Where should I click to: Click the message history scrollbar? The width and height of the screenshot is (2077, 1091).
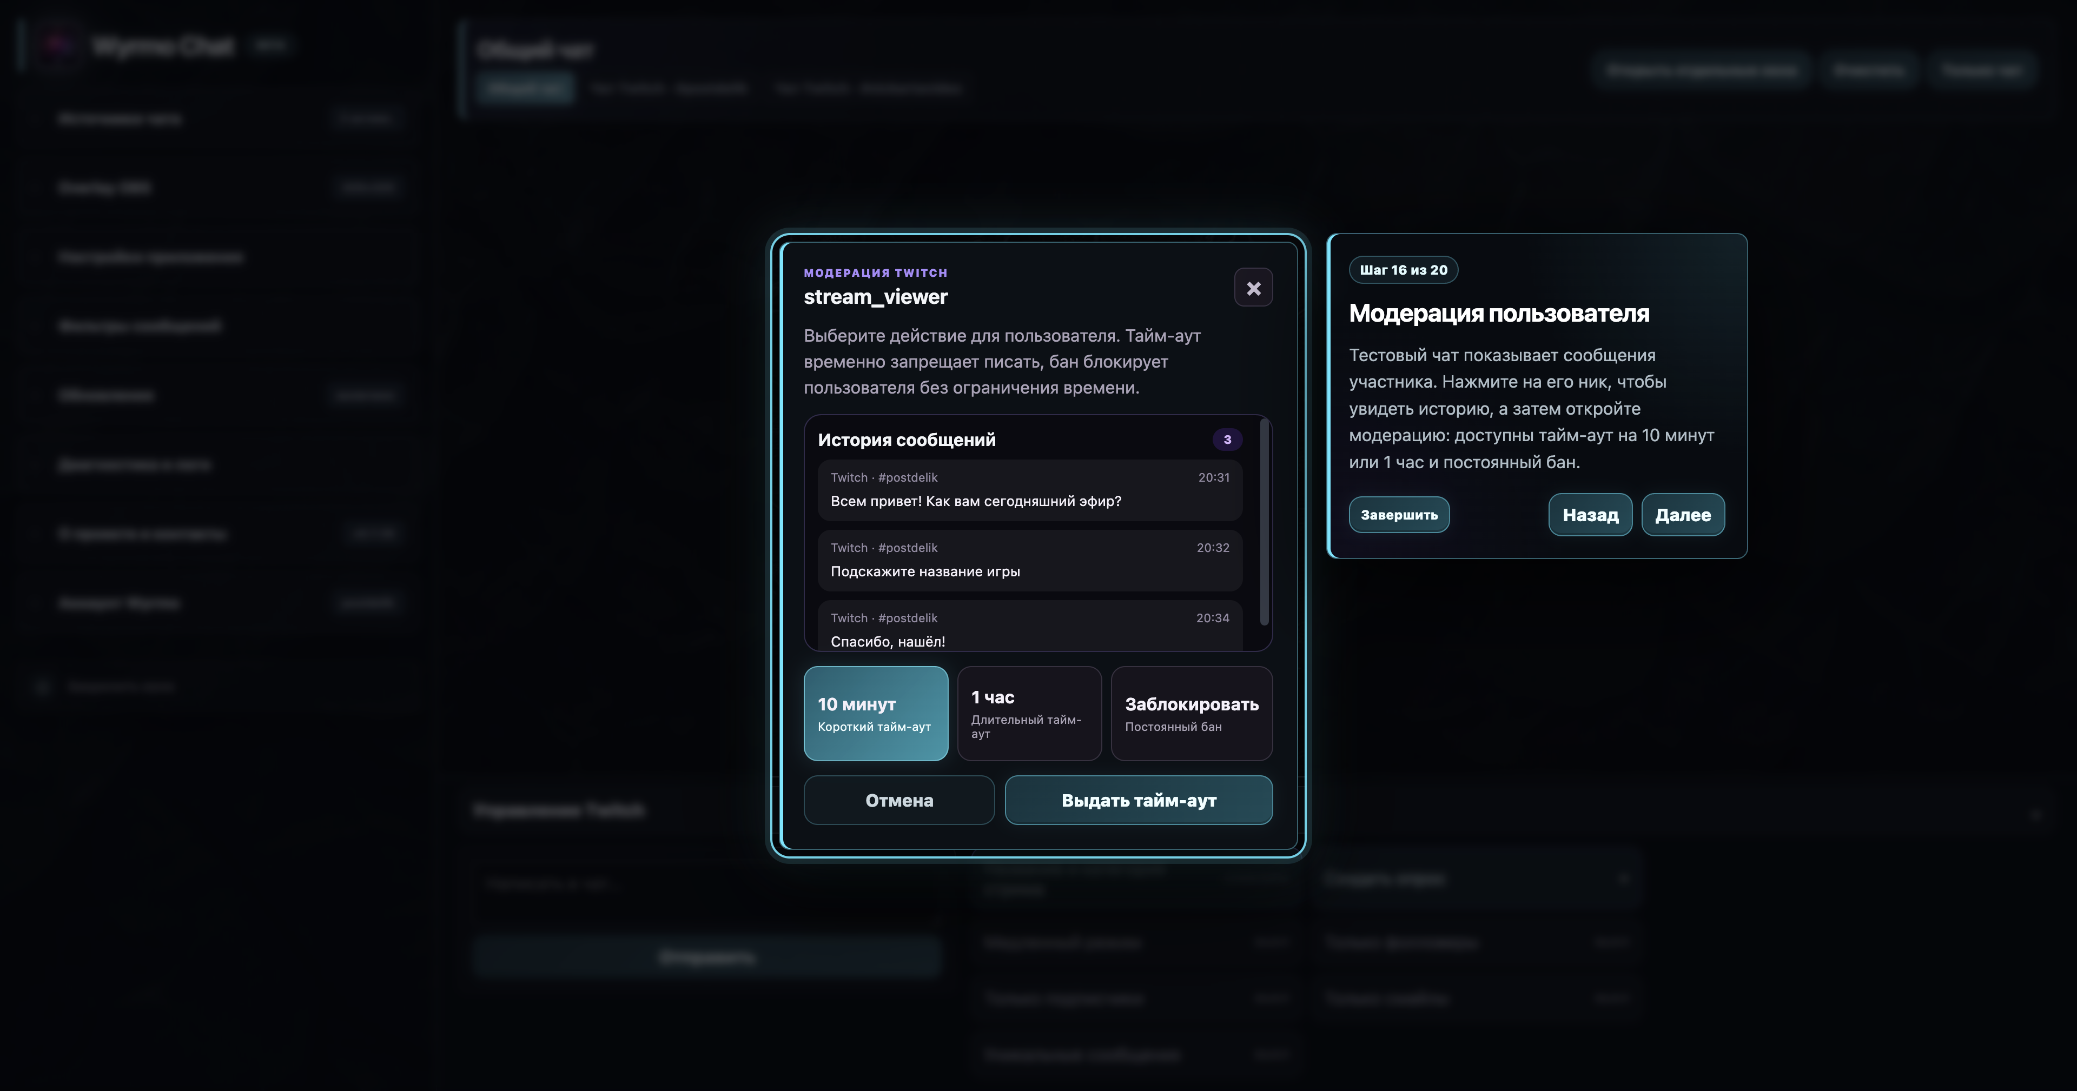(1264, 521)
